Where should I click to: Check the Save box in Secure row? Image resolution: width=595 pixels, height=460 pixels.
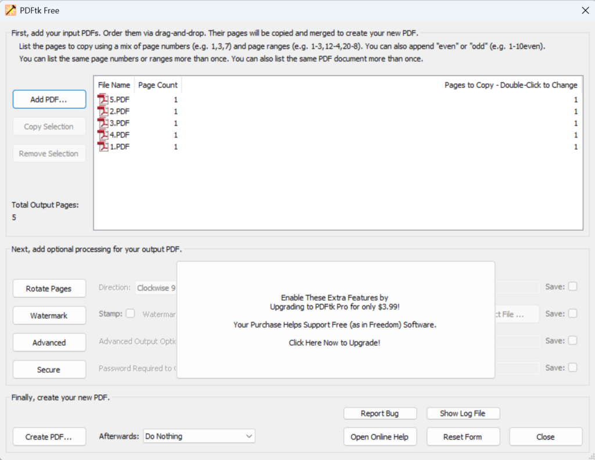[x=573, y=368]
